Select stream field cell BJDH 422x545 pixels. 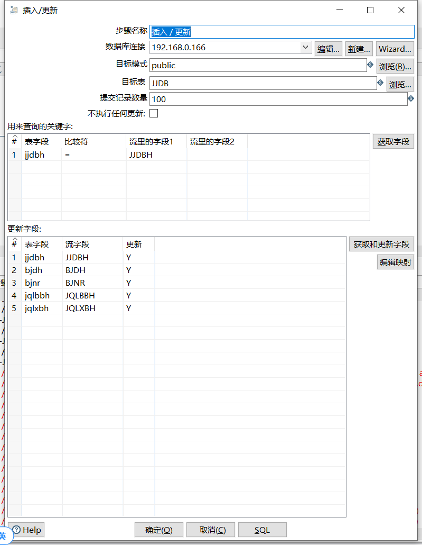[92, 270]
